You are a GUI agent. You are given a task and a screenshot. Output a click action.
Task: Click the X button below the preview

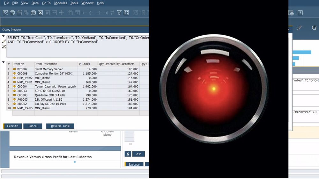click(128, 154)
